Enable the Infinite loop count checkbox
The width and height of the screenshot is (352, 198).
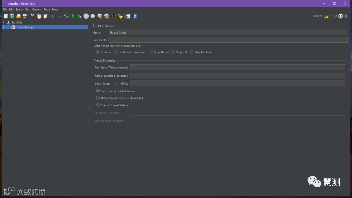(117, 83)
